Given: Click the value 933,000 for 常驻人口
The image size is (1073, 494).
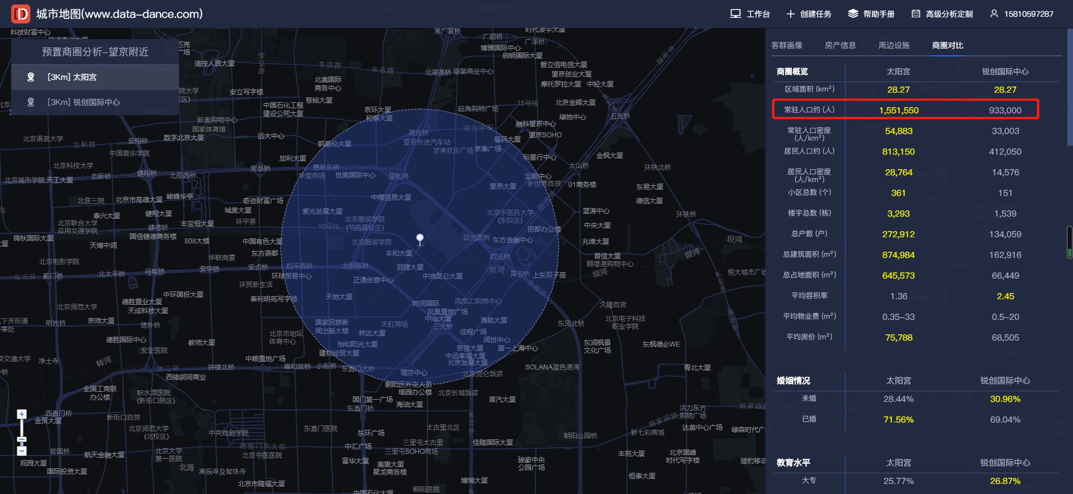Looking at the screenshot, I should (x=1005, y=111).
